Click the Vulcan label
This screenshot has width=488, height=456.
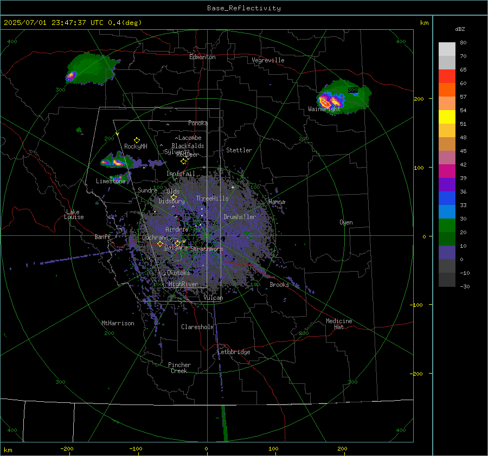[x=213, y=298]
